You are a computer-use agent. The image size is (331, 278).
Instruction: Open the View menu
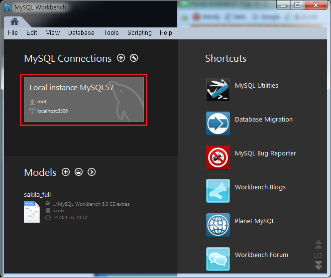53,33
